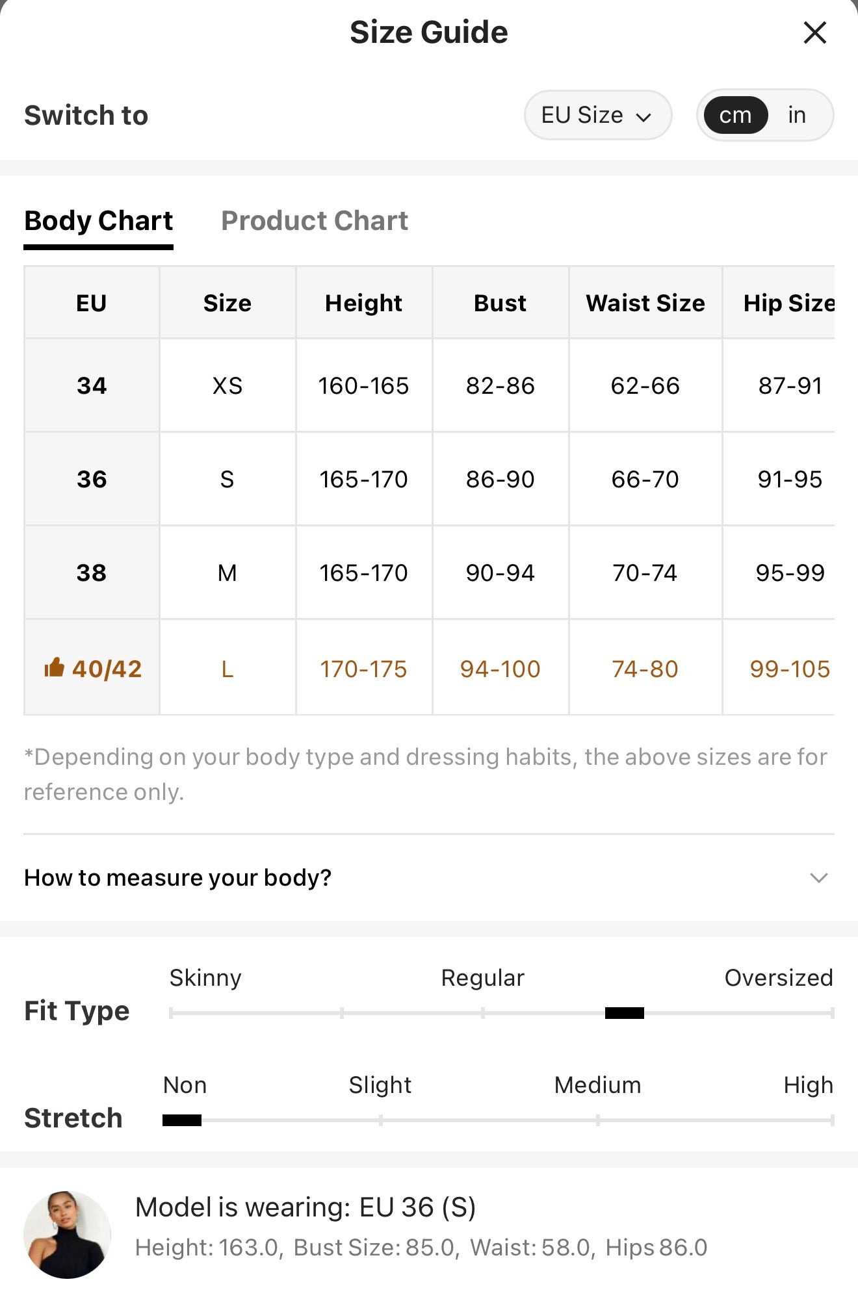The image size is (858, 1299).
Task: Switch units to inches
Action: [797, 115]
